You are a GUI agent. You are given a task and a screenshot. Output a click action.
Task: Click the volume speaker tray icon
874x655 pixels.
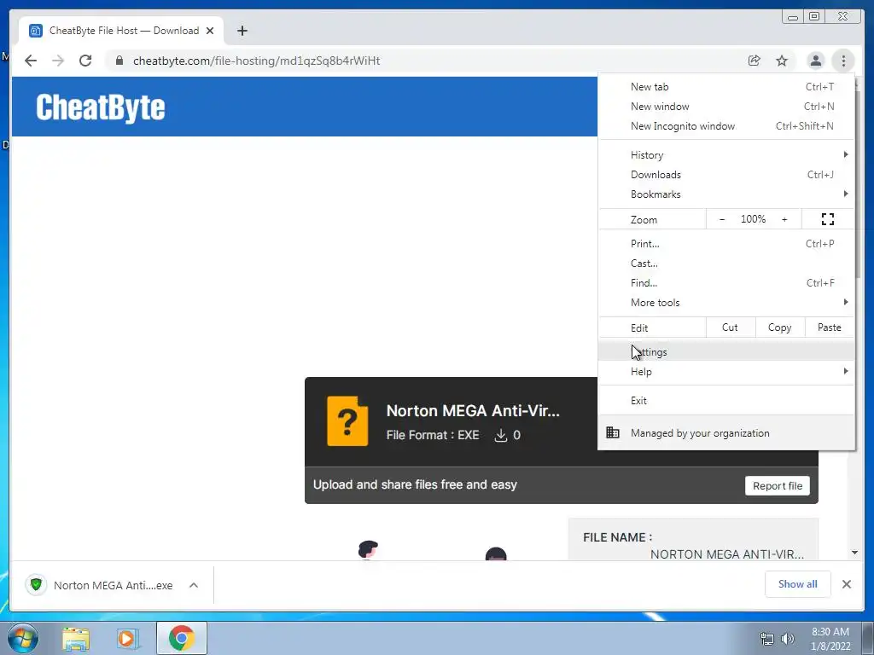point(788,639)
